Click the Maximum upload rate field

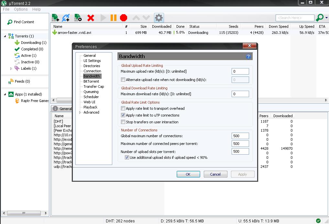pyautogui.click(x=240, y=71)
